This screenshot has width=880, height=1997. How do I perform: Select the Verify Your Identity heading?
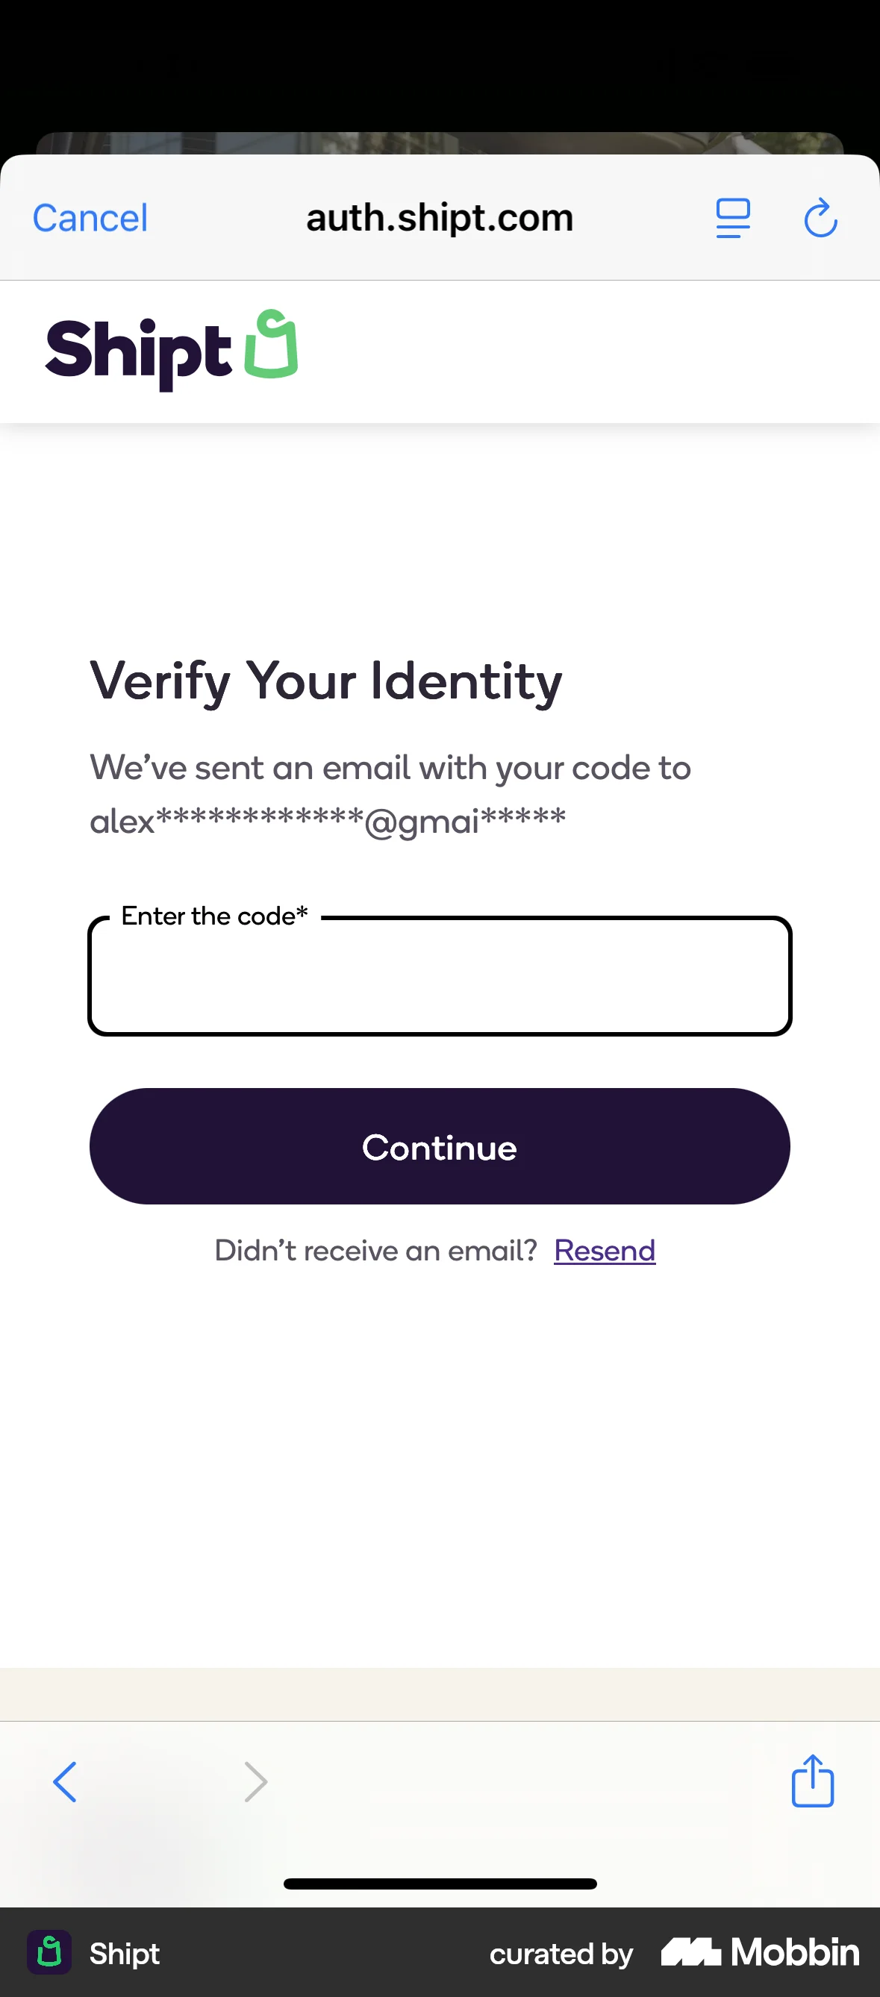(325, 681)
